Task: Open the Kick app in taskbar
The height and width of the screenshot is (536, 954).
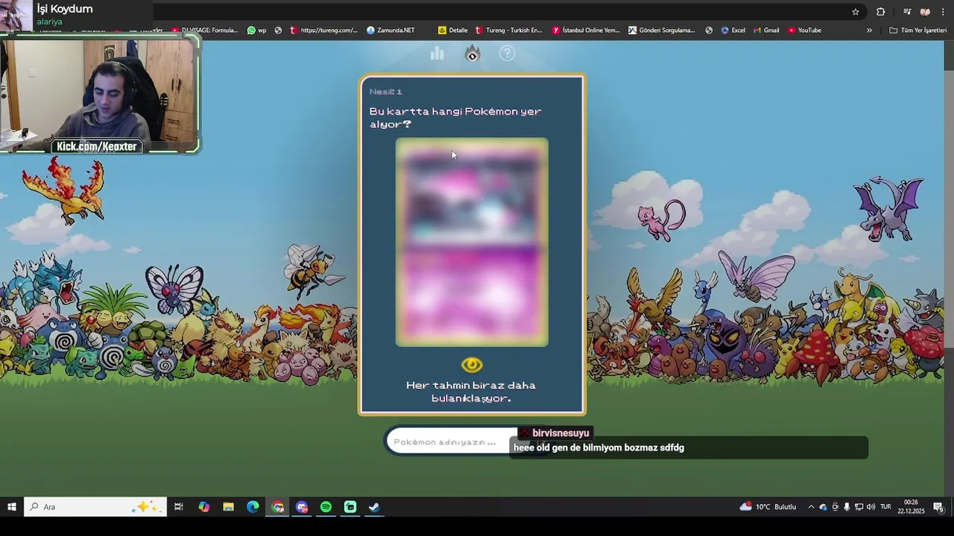Action: click(x=350, y=507)
